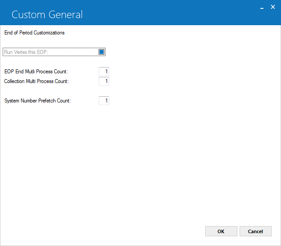The image size is (281, 246).
Task: Minimize the Custom General window
Action: coord(262,8)
